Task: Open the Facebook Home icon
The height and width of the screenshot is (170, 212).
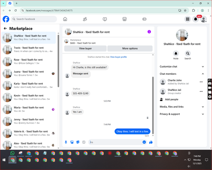Action: click(x=65, y=19)
